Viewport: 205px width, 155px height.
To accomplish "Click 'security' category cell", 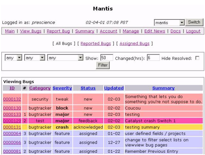I will [40, 99].
